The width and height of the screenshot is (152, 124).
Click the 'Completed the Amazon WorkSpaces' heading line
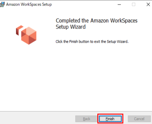(96, 21)
